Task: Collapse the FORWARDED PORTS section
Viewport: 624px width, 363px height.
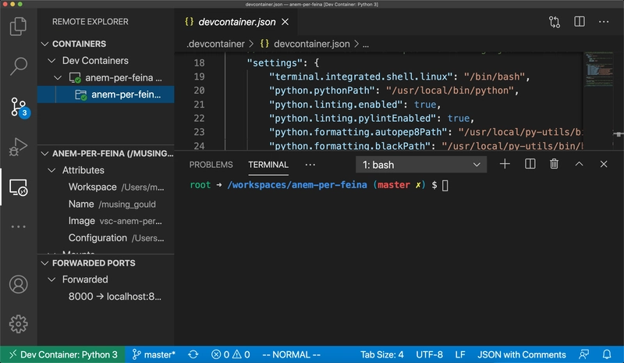Action: pyautogui.click(x=45, y=263)
